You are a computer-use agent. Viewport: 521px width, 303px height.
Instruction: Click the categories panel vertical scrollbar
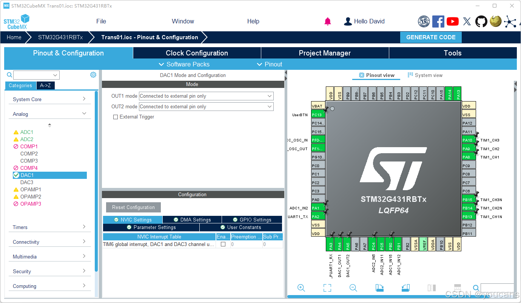(x=96, y=181)
